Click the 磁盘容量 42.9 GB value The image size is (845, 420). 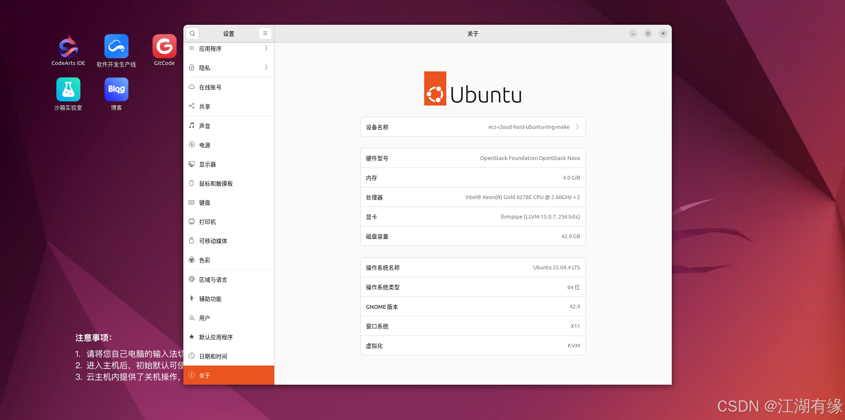570,236
